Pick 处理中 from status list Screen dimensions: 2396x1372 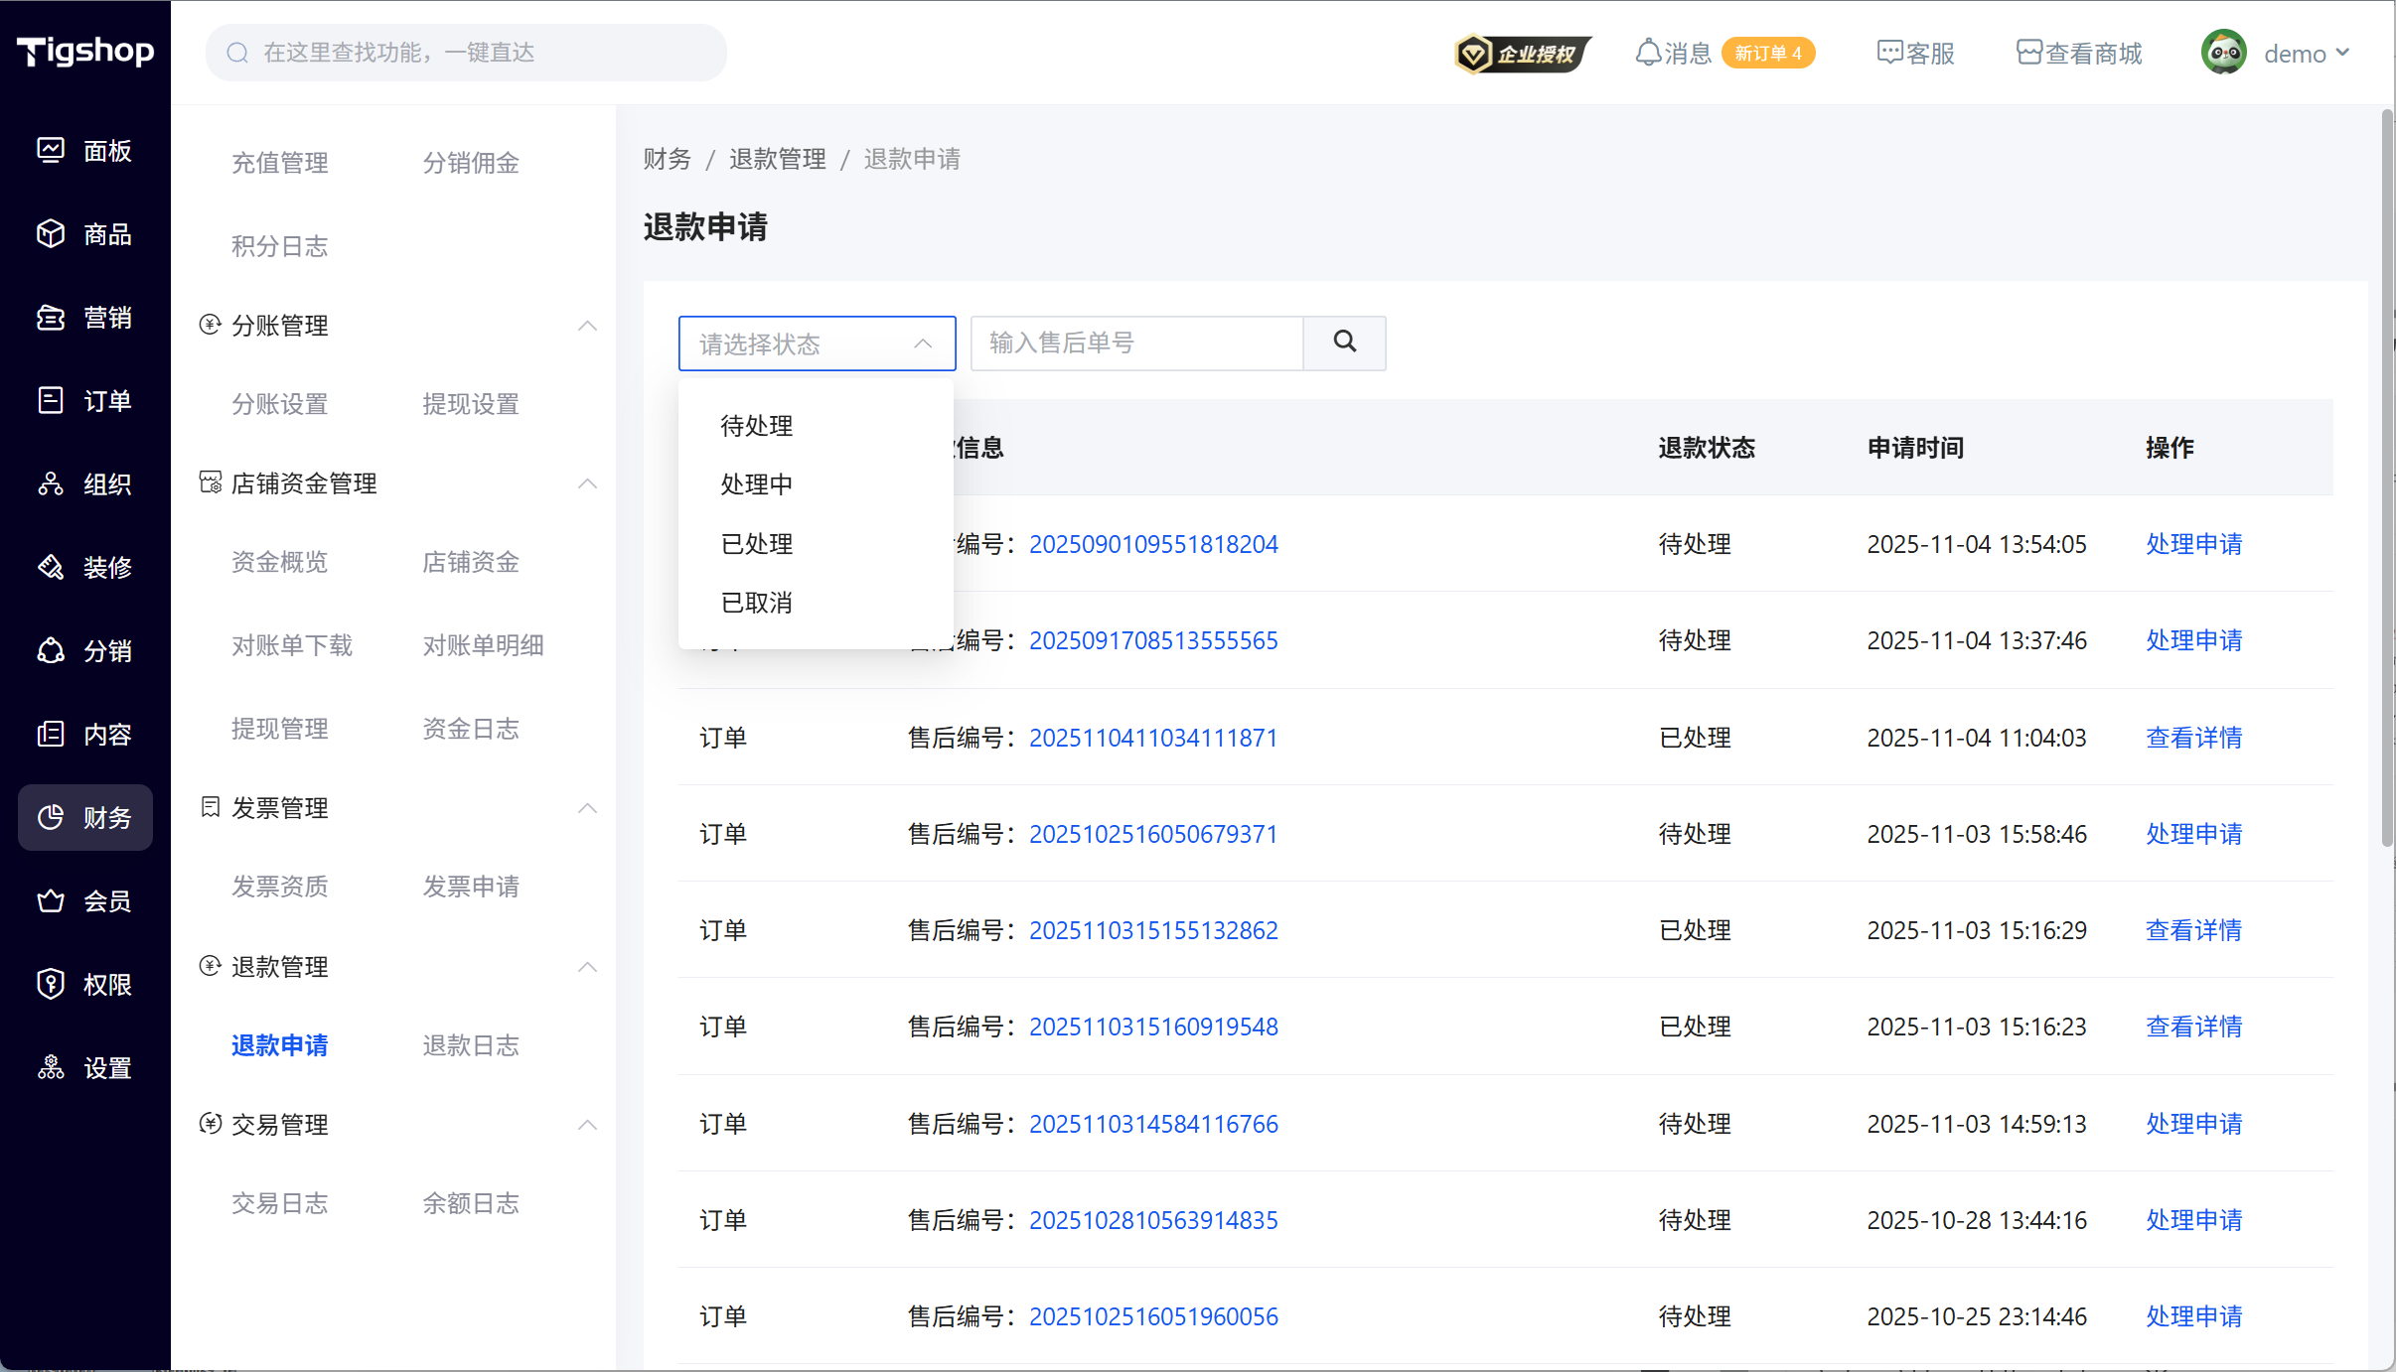point(756,484)
